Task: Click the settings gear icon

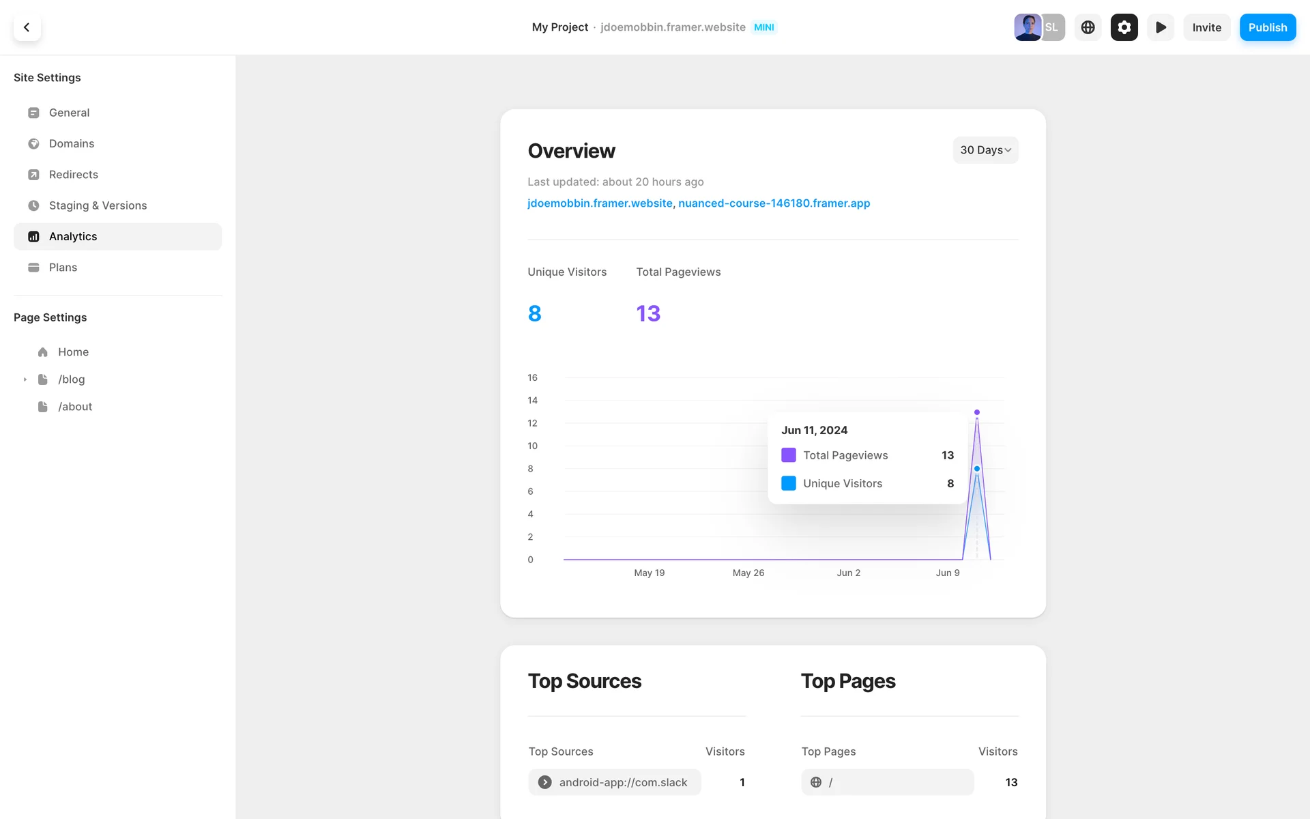Action: 1124,27
